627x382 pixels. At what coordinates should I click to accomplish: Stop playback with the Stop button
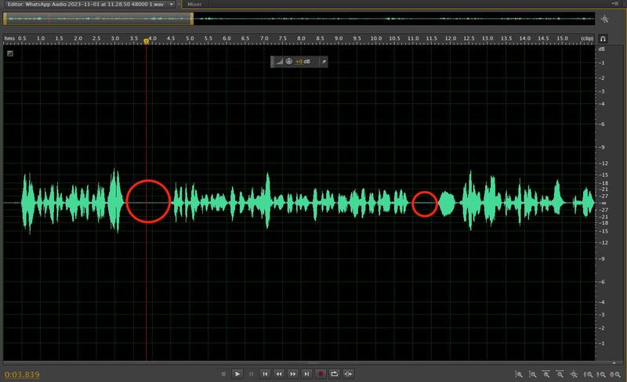[223, 374]
